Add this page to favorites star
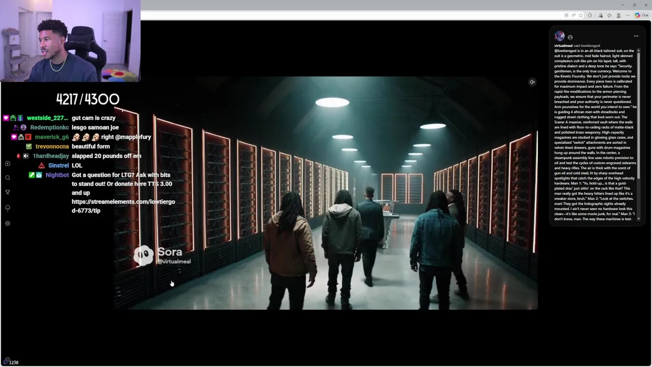The width and height of the screenshot is (652, 367). coord(581,15)
